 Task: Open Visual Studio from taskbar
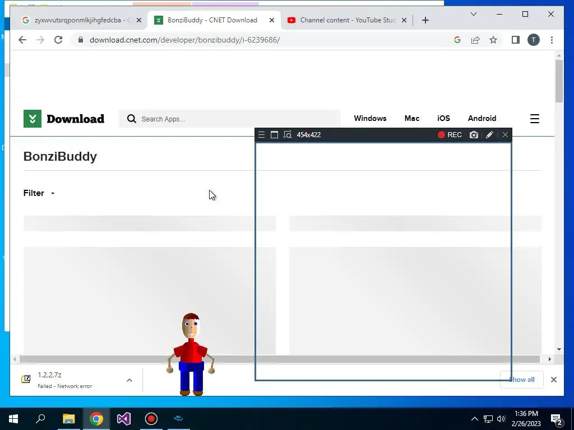pos(124,419)
